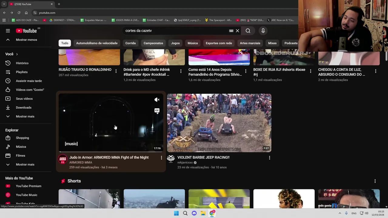Start voice search with microphone icon
The image size is (388, 218).
click(263, 31)
